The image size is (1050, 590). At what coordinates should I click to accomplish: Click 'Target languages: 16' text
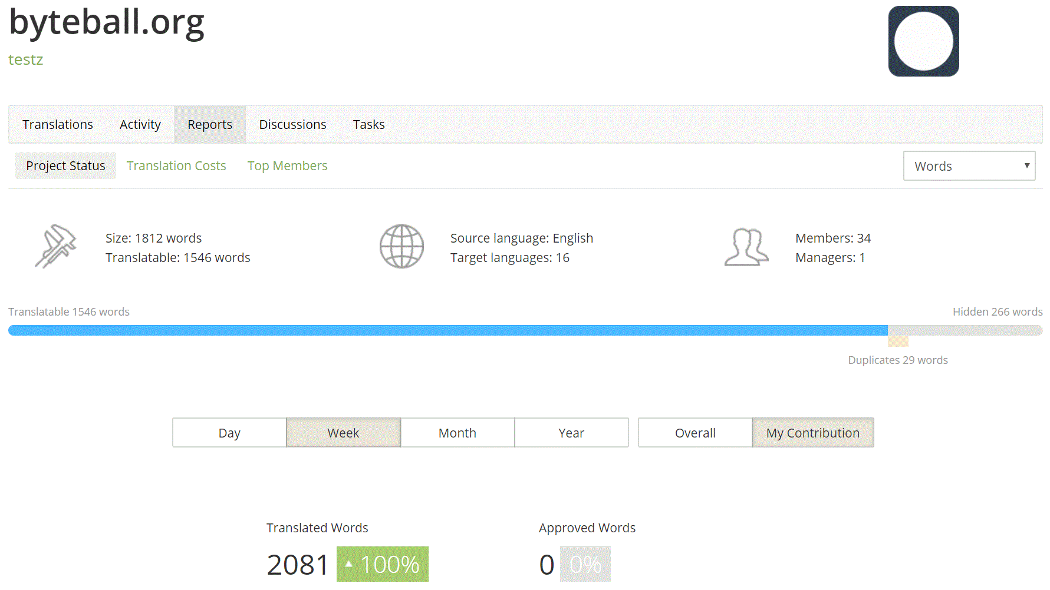(510, 257)
